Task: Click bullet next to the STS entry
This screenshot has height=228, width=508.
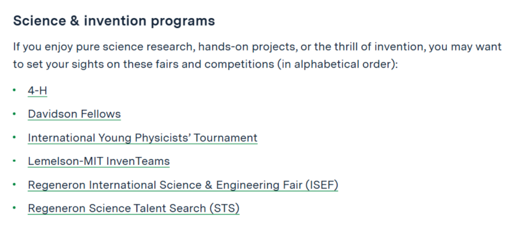Action: [x=15, y=208]
